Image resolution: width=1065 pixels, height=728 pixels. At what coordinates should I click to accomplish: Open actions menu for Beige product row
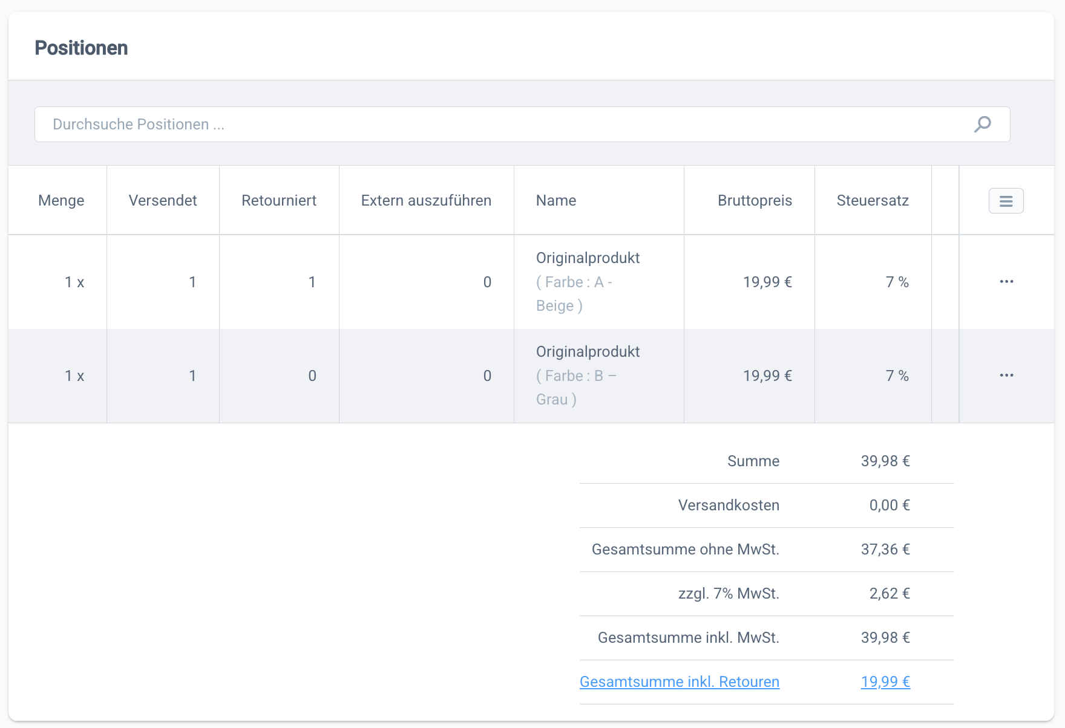pos(1006,282)
